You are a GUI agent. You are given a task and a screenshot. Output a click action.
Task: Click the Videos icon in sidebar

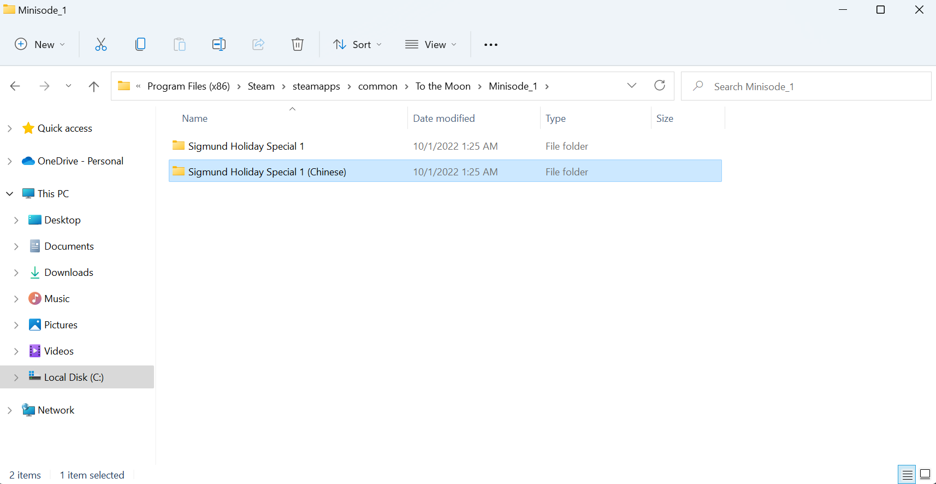coord(35,351)
